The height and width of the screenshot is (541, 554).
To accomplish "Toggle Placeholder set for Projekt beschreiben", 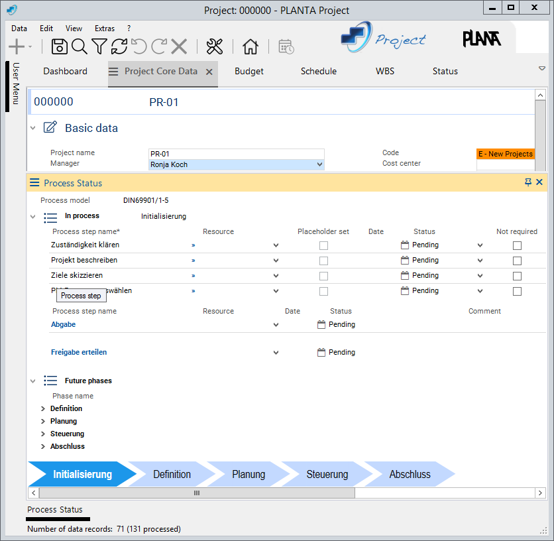I will pos(323,261).
